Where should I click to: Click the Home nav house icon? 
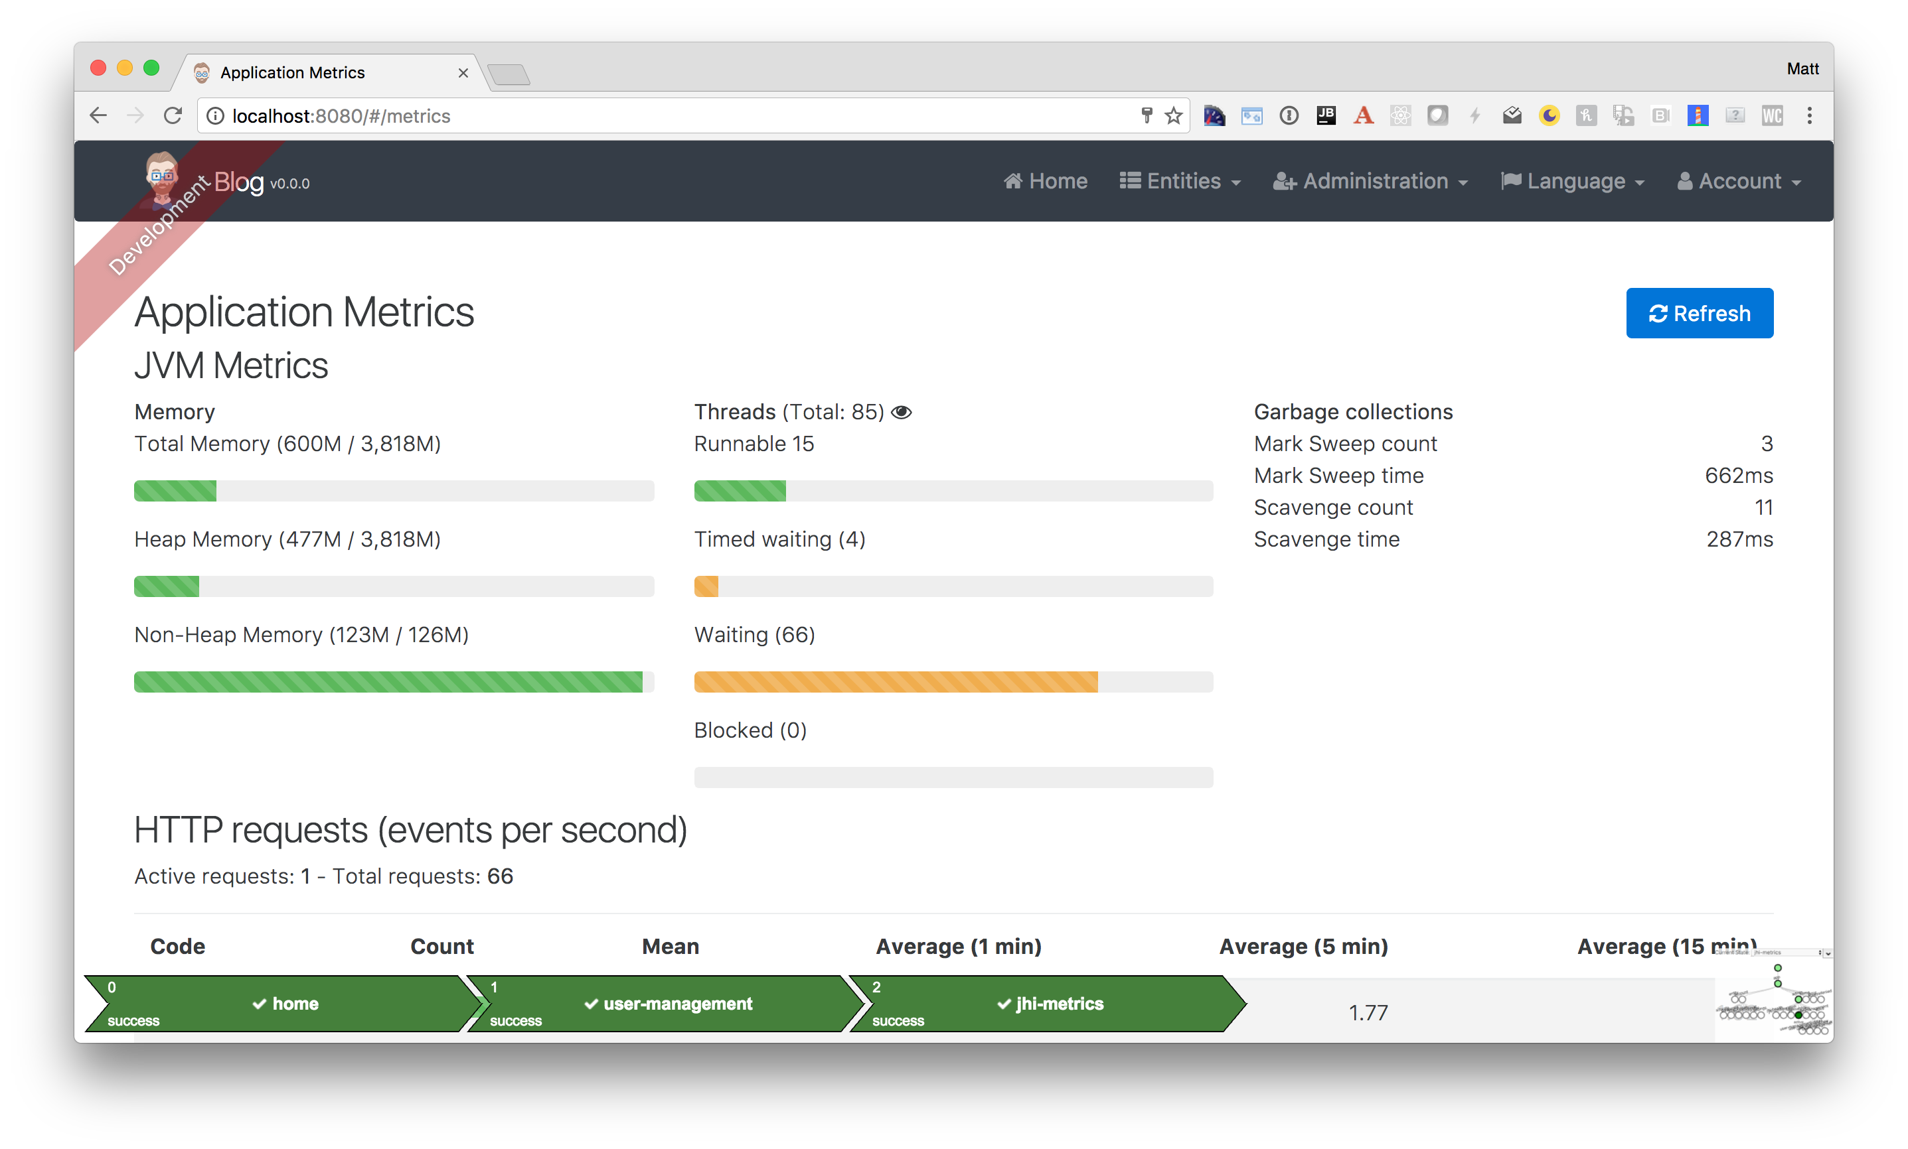tap(1012, 181)
